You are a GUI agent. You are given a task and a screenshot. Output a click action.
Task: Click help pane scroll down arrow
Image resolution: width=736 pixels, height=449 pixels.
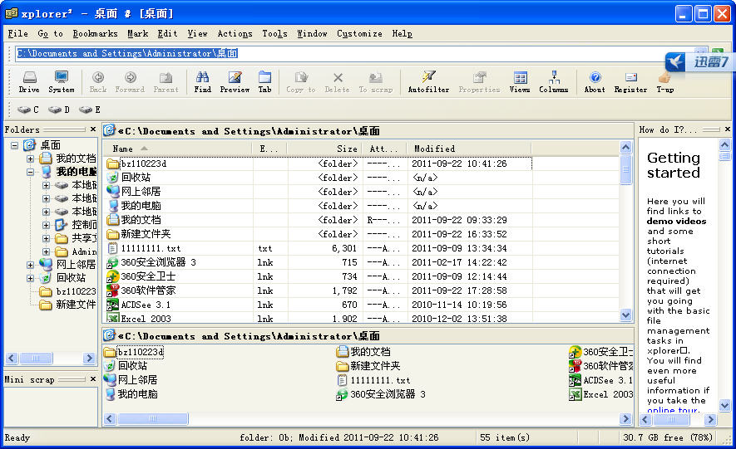[x=724, y=406]
